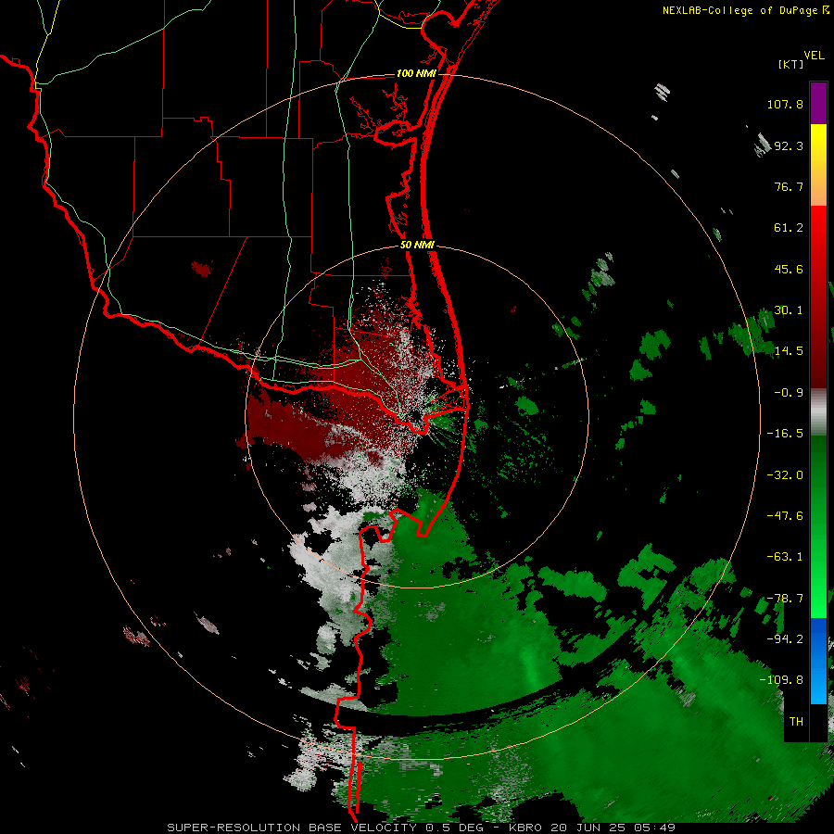Select the 92.3 scale value

tap(789, 145)
